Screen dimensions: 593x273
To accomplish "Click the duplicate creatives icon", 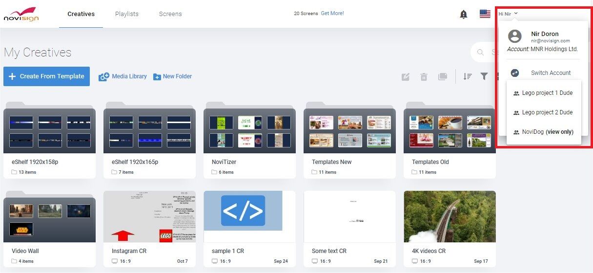I will tap(443, 76).
